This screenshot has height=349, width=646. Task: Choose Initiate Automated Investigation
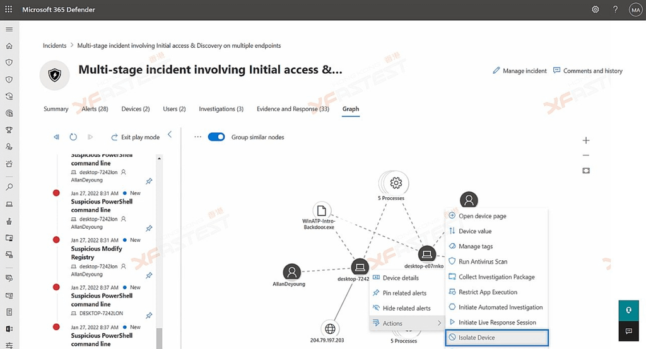[496, 307]
